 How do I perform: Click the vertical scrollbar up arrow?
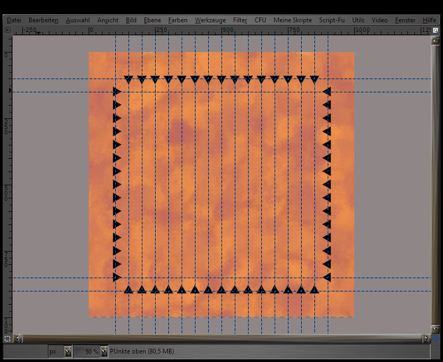tap(436, 40)
